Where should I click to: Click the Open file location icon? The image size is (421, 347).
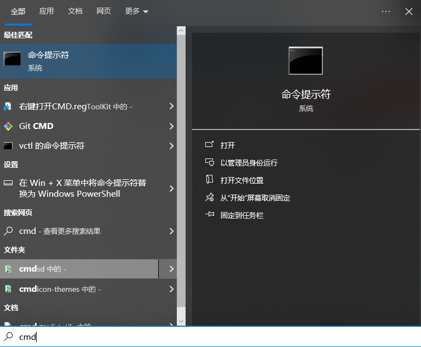click(209, 180)
